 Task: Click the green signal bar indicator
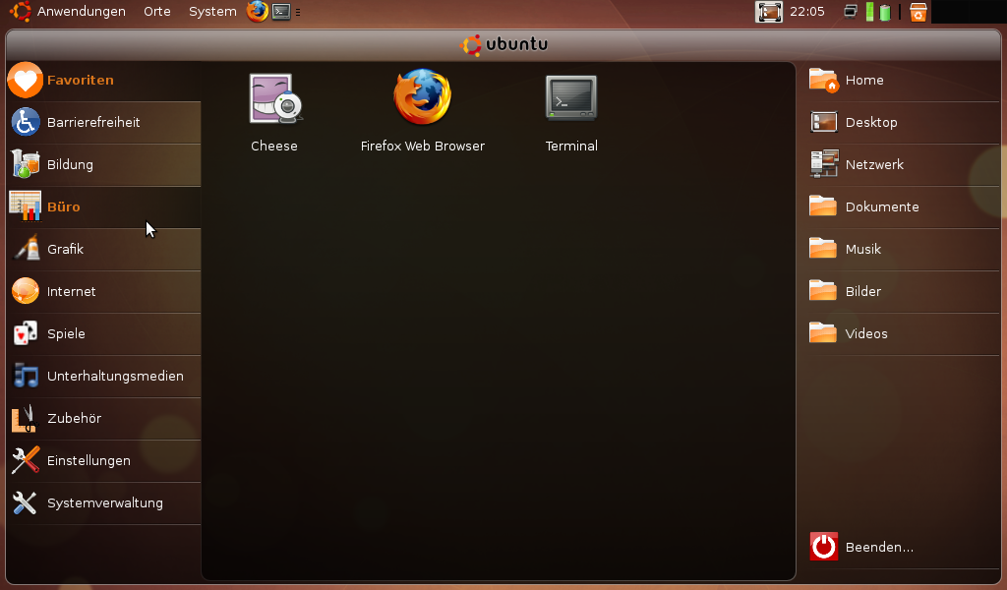pyautogui.click(x=869, y=12)
